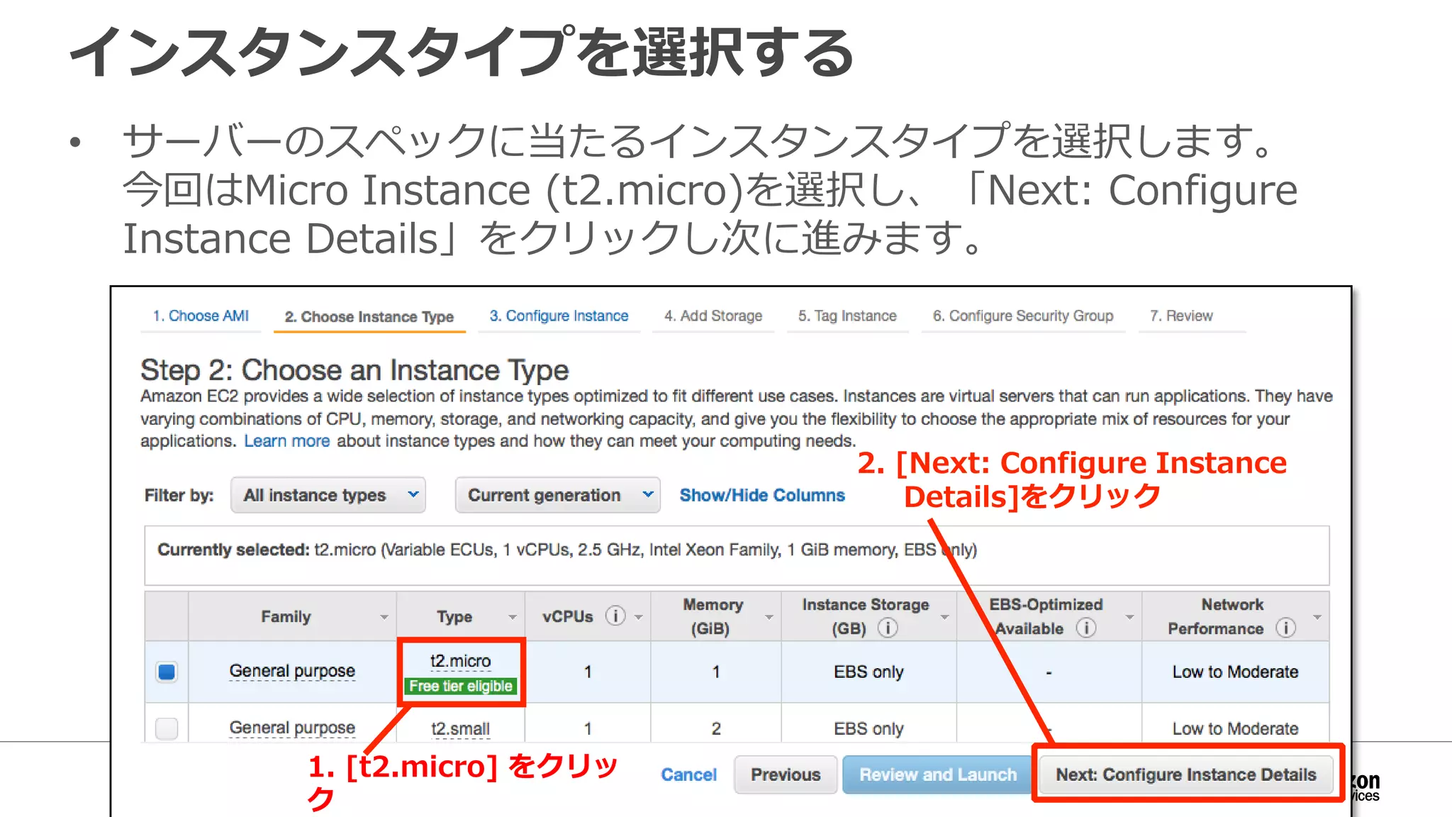Click the vCPUs column sort arrow

coord(638,617)
